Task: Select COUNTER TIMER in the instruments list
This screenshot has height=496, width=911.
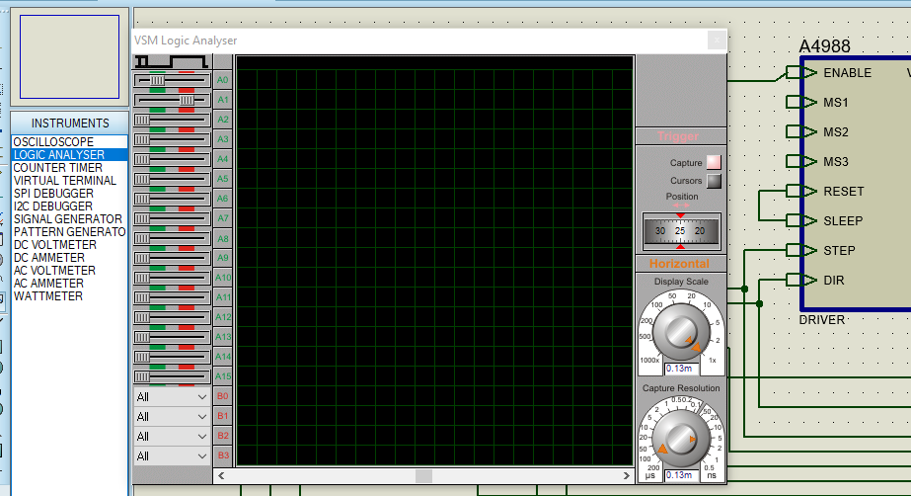Action: (69, 167)
